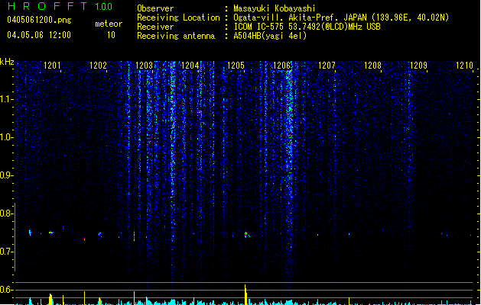
Task: Click version number 1.0.0
Action: click(104, 7)
